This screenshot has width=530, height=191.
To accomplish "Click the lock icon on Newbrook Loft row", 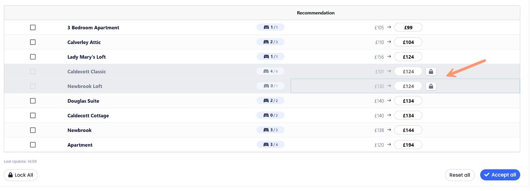I will tap(431, 86).
